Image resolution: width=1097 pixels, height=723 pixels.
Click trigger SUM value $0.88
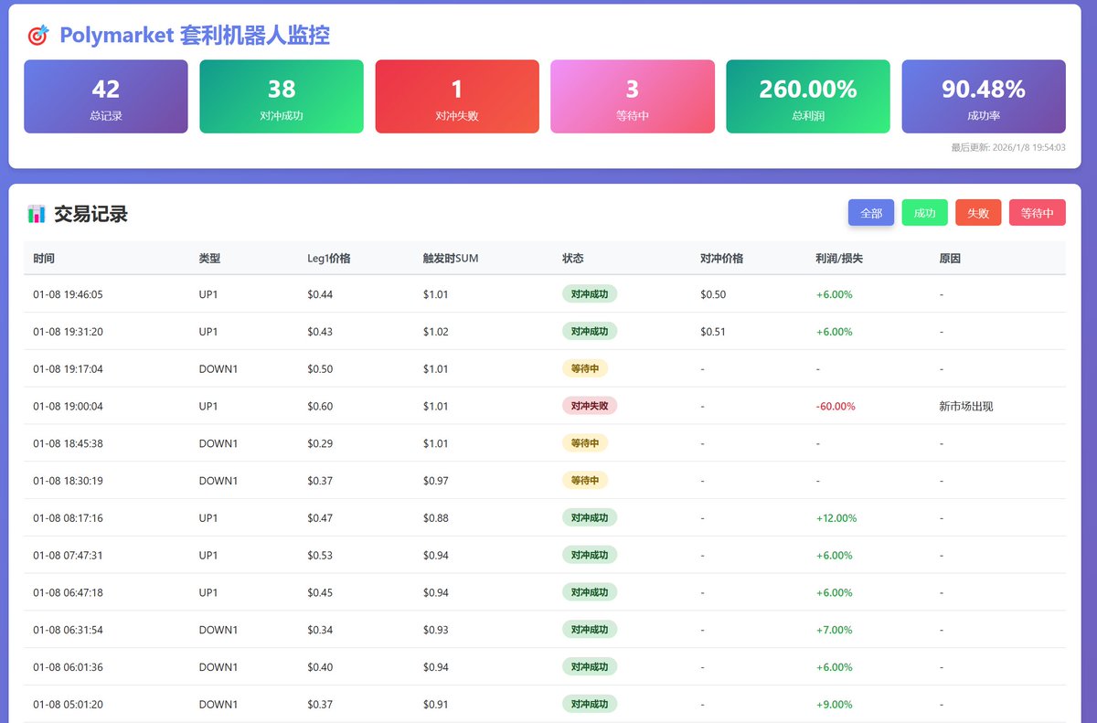tap(436, 518)
